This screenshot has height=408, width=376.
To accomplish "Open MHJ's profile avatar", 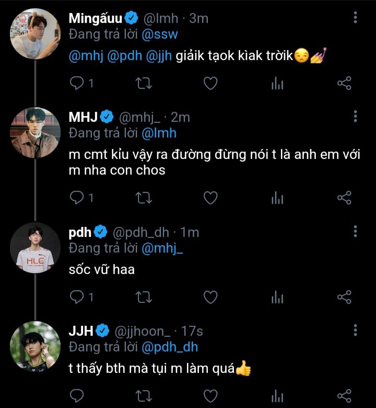I will (35, 132).
